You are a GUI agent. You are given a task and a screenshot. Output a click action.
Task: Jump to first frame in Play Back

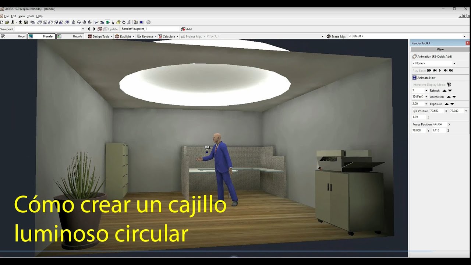tap(429, 70)
